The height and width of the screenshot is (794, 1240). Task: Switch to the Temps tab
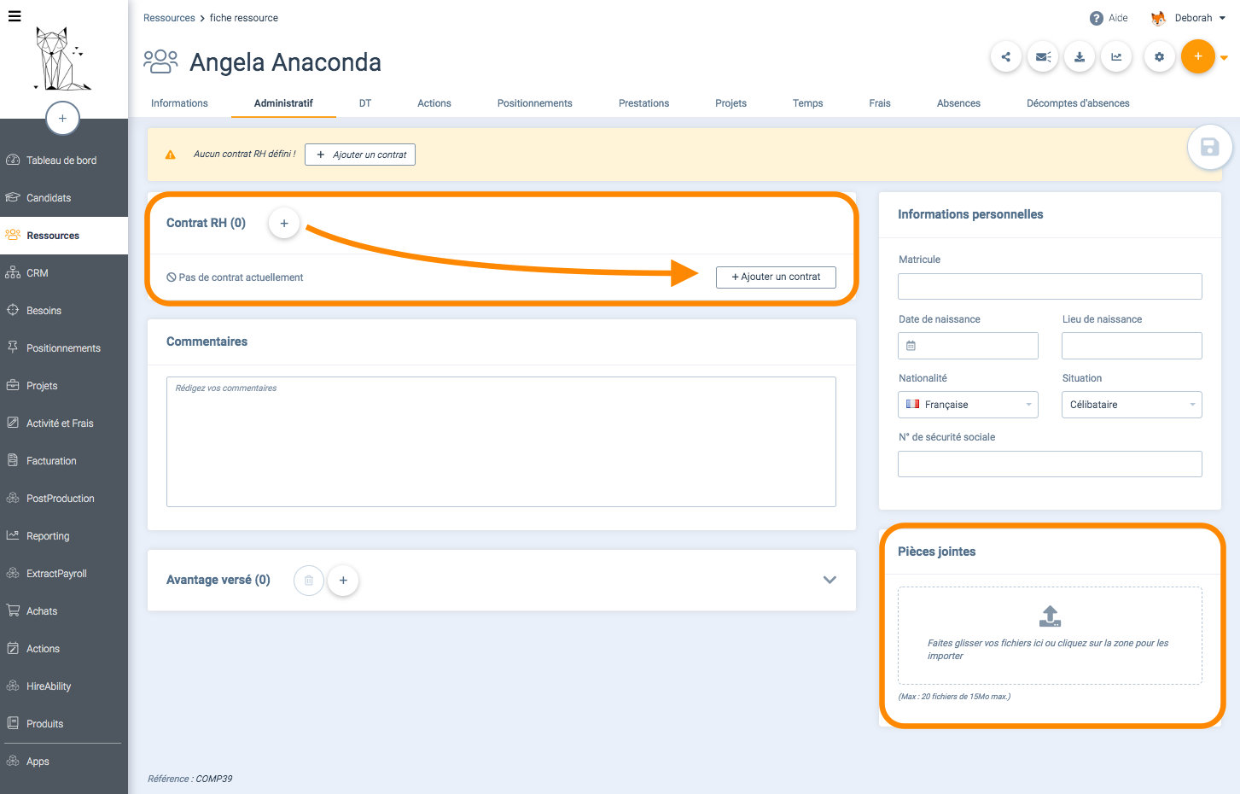(x=807, y=103)
